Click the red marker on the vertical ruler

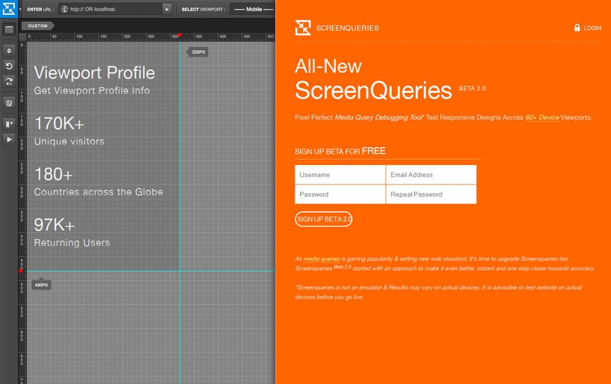click(x=20, y=271)
